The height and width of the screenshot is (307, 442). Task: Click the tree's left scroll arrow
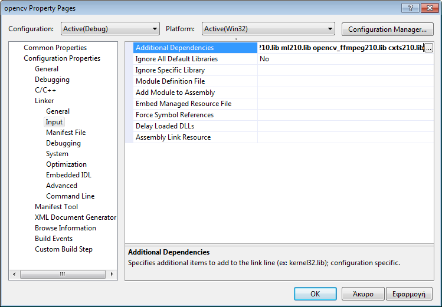coord(14,274)
